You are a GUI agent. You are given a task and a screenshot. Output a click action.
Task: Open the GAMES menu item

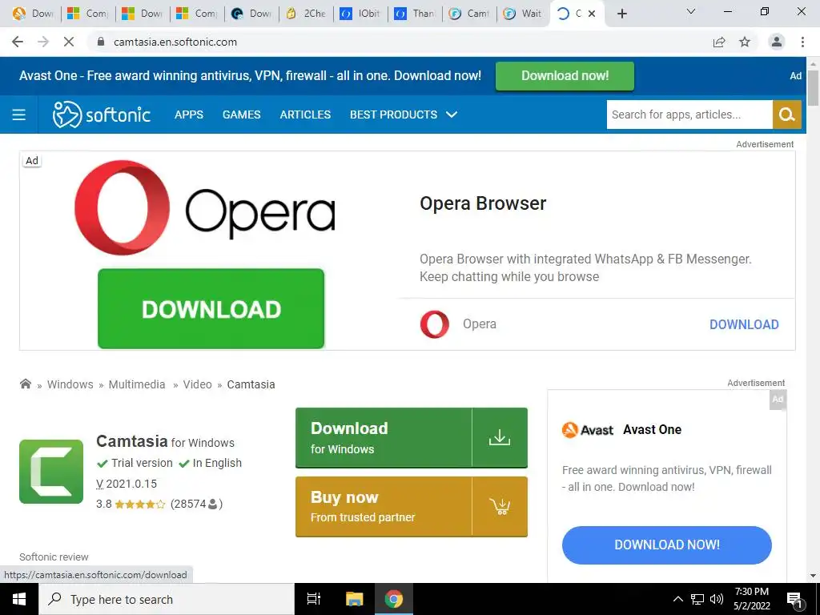point(241,115)
